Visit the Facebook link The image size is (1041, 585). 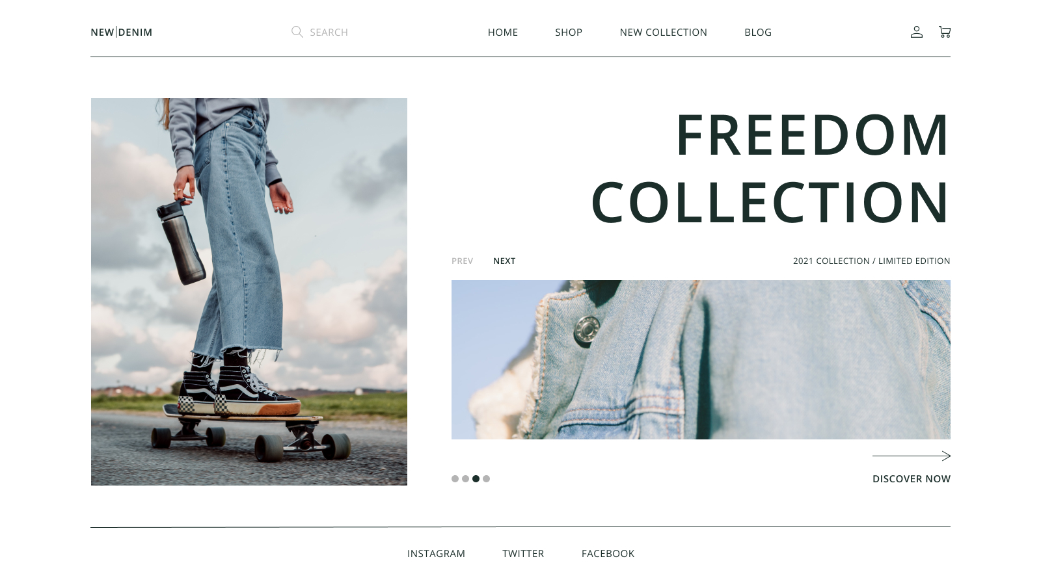608,554
